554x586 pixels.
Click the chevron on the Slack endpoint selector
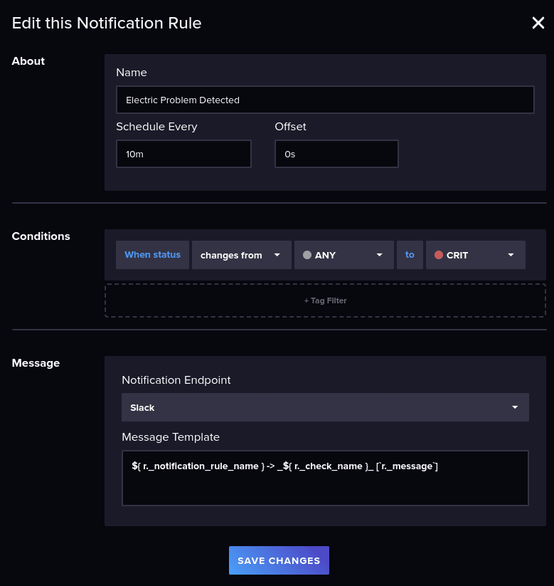pyautogui.click(x=514, y=407)
